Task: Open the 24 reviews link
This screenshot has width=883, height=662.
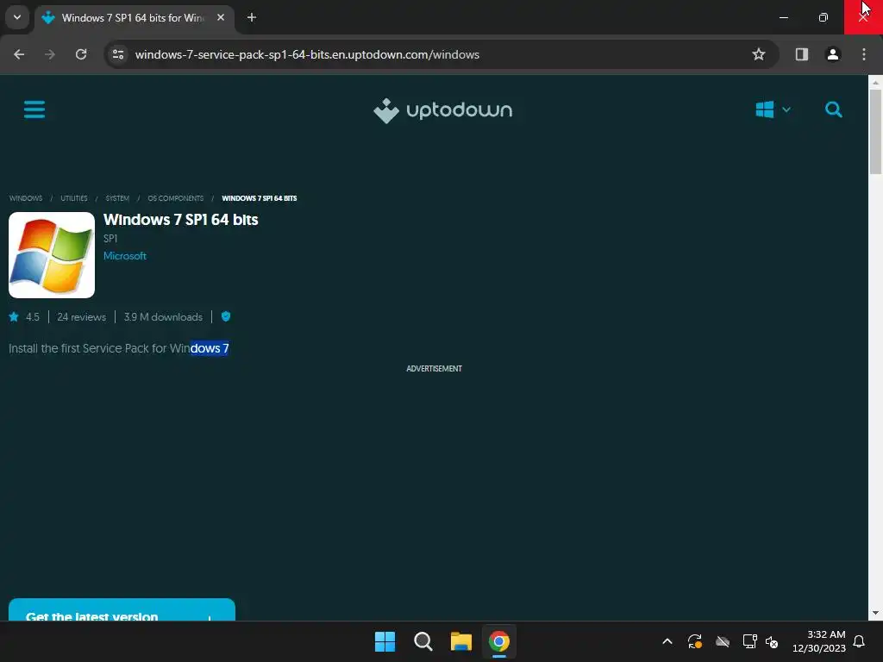Action: (x=81, y=317)
